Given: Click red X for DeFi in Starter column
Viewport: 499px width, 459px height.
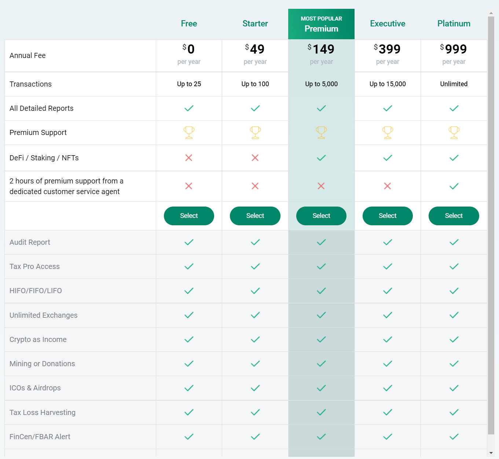Looking at the screenshot, I should click(x=255, y=158).
